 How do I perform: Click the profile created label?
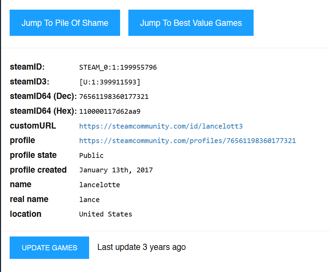[x=38, y=170]
